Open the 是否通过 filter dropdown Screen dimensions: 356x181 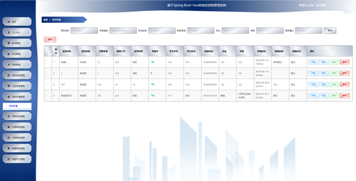click(x=308, y=30)
